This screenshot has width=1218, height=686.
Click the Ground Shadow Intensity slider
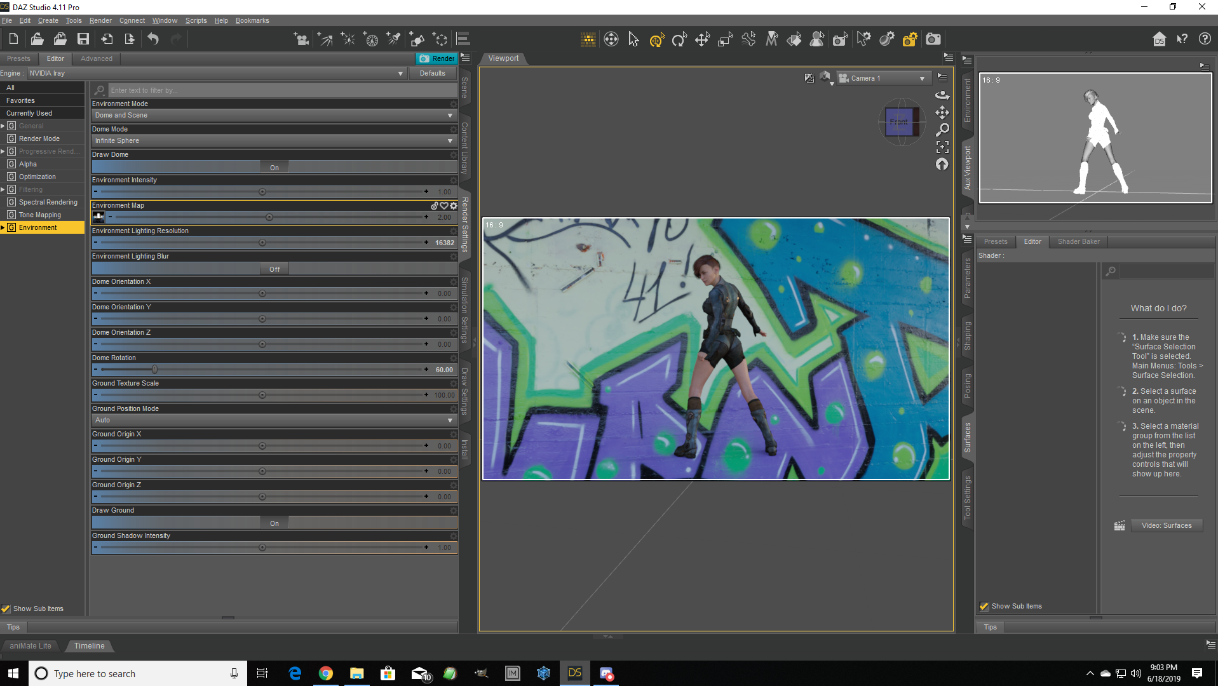coord(262,548)
